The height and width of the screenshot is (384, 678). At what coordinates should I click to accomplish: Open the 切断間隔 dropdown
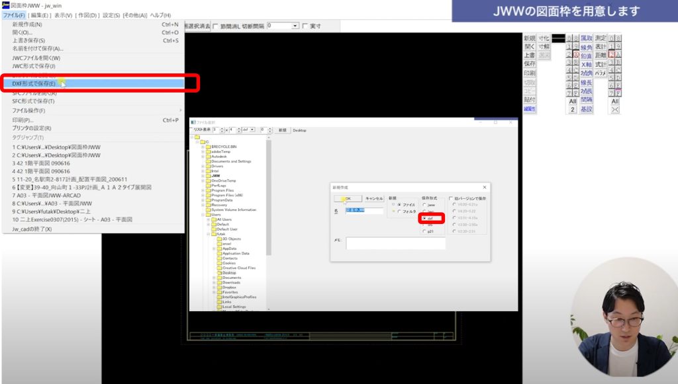295,26
